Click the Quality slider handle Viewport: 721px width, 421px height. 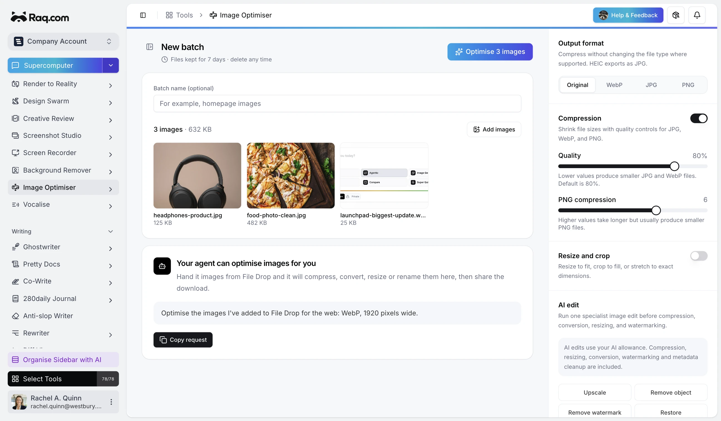pos(674,166)
